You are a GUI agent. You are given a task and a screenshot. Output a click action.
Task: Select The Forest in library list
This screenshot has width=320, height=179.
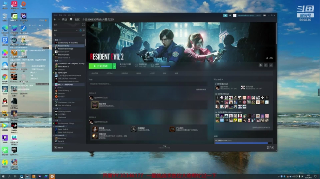click(62, 117)
